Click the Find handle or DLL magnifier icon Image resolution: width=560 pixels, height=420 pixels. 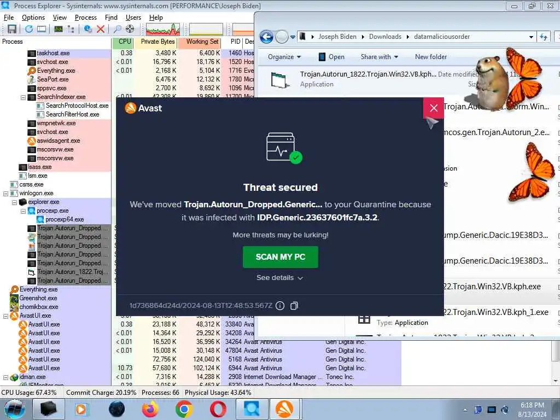click(x=117, y=29)
